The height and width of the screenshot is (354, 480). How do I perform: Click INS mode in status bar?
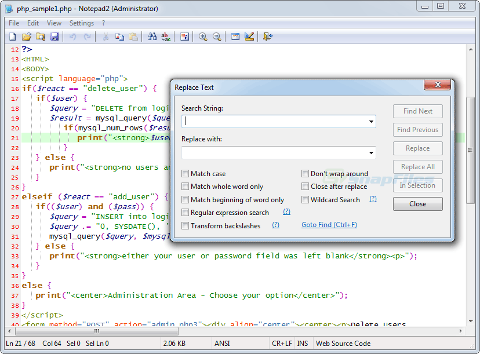[303, 344]
